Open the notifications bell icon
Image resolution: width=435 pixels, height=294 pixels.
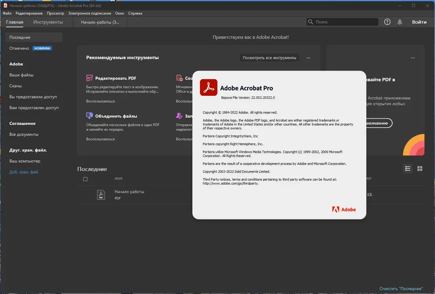coord(400,22)
